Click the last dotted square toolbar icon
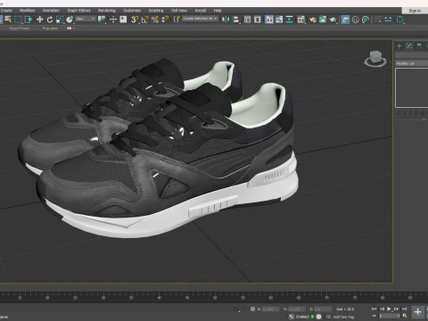The height and width of the screenshot is (321, 428). pos(400,20)
